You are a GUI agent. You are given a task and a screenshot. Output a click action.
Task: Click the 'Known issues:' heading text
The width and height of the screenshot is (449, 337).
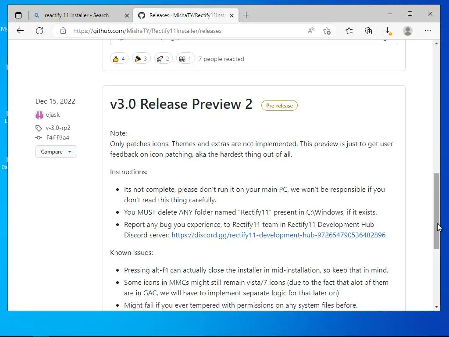[132, 252]
